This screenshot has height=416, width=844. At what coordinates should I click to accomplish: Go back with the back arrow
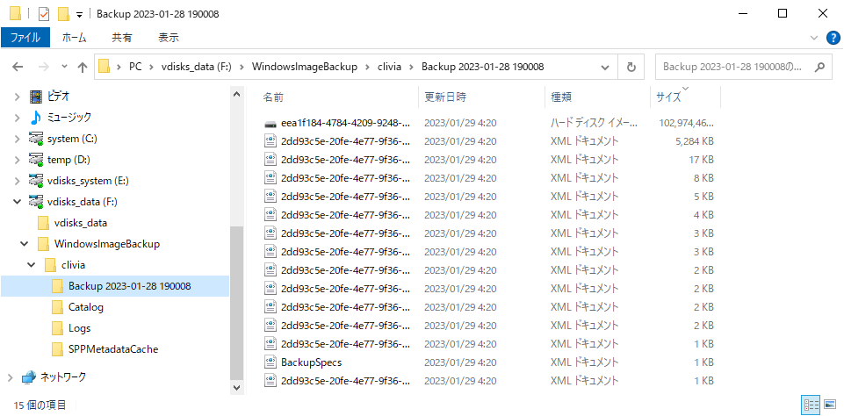coord(18,68)
